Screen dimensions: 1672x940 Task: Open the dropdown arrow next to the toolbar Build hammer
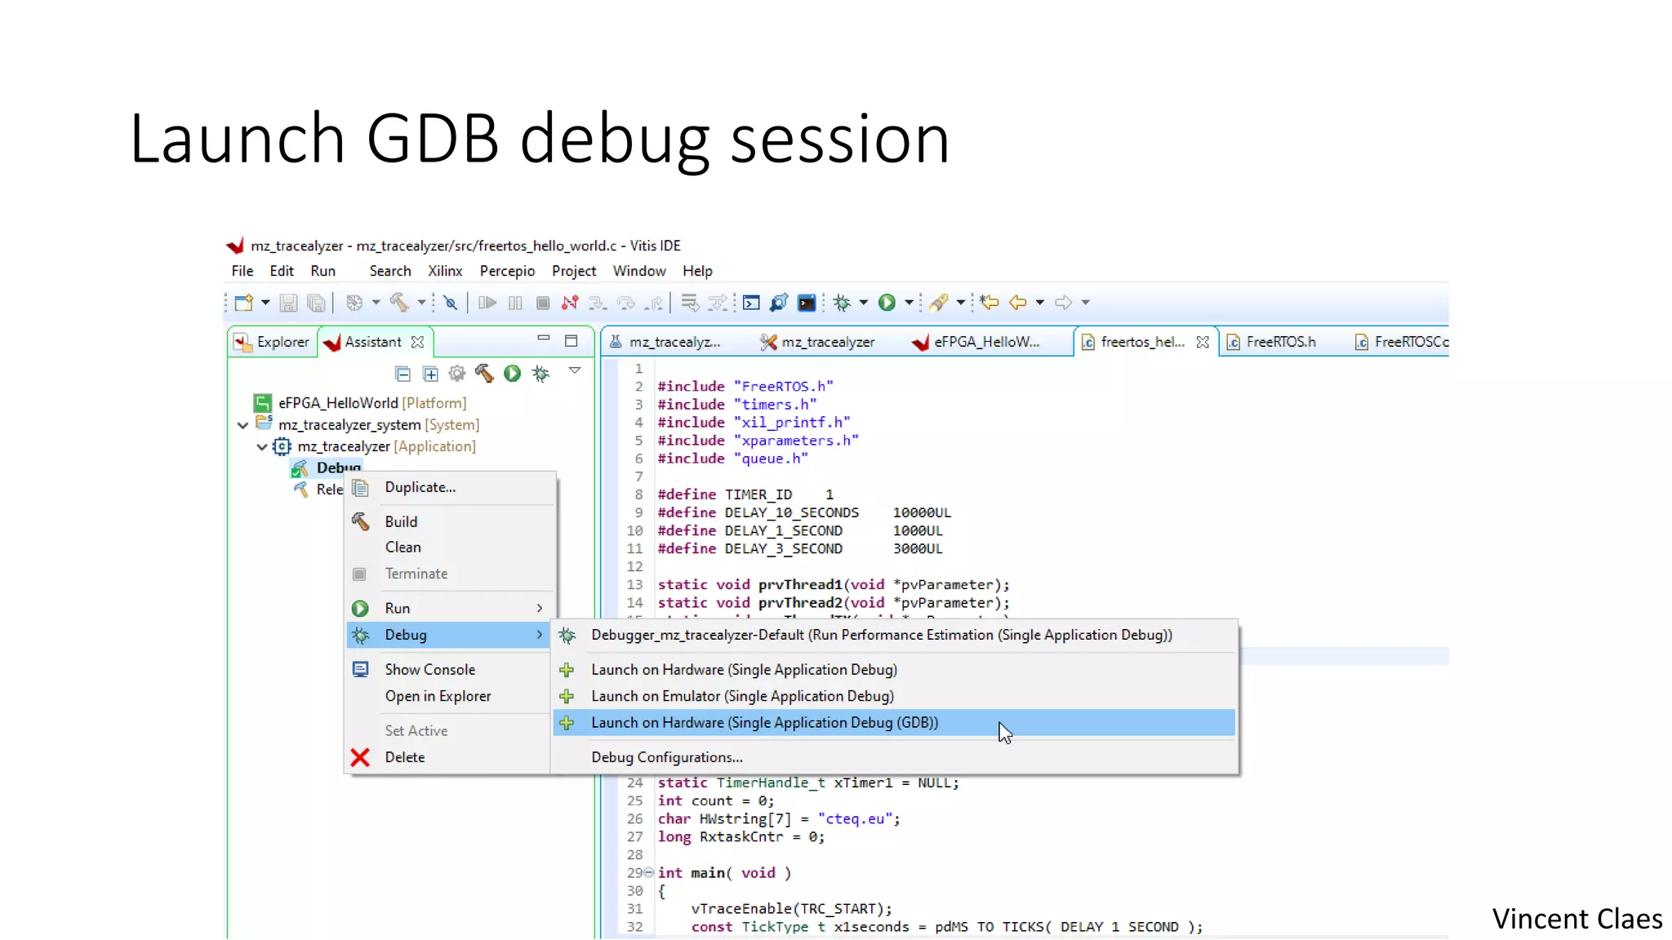coord(421,303)
